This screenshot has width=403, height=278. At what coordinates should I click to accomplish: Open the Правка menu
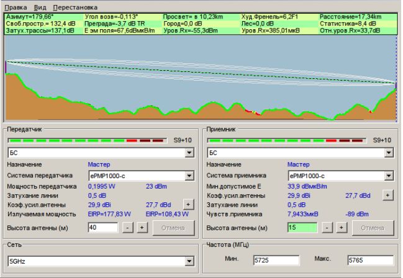[x=15, y=6]
